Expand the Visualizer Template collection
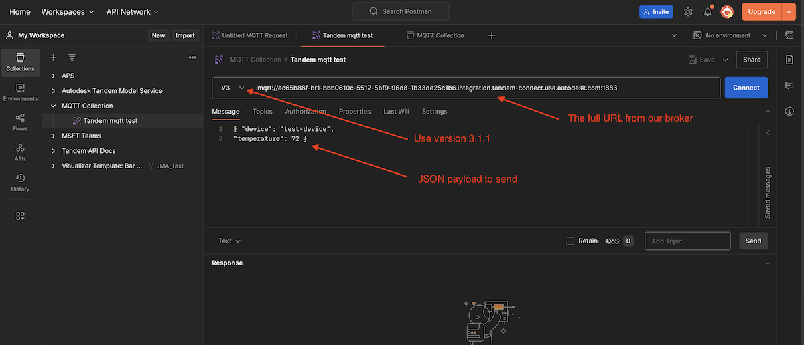Screen dimensions: 804x345 coord(54,166)
